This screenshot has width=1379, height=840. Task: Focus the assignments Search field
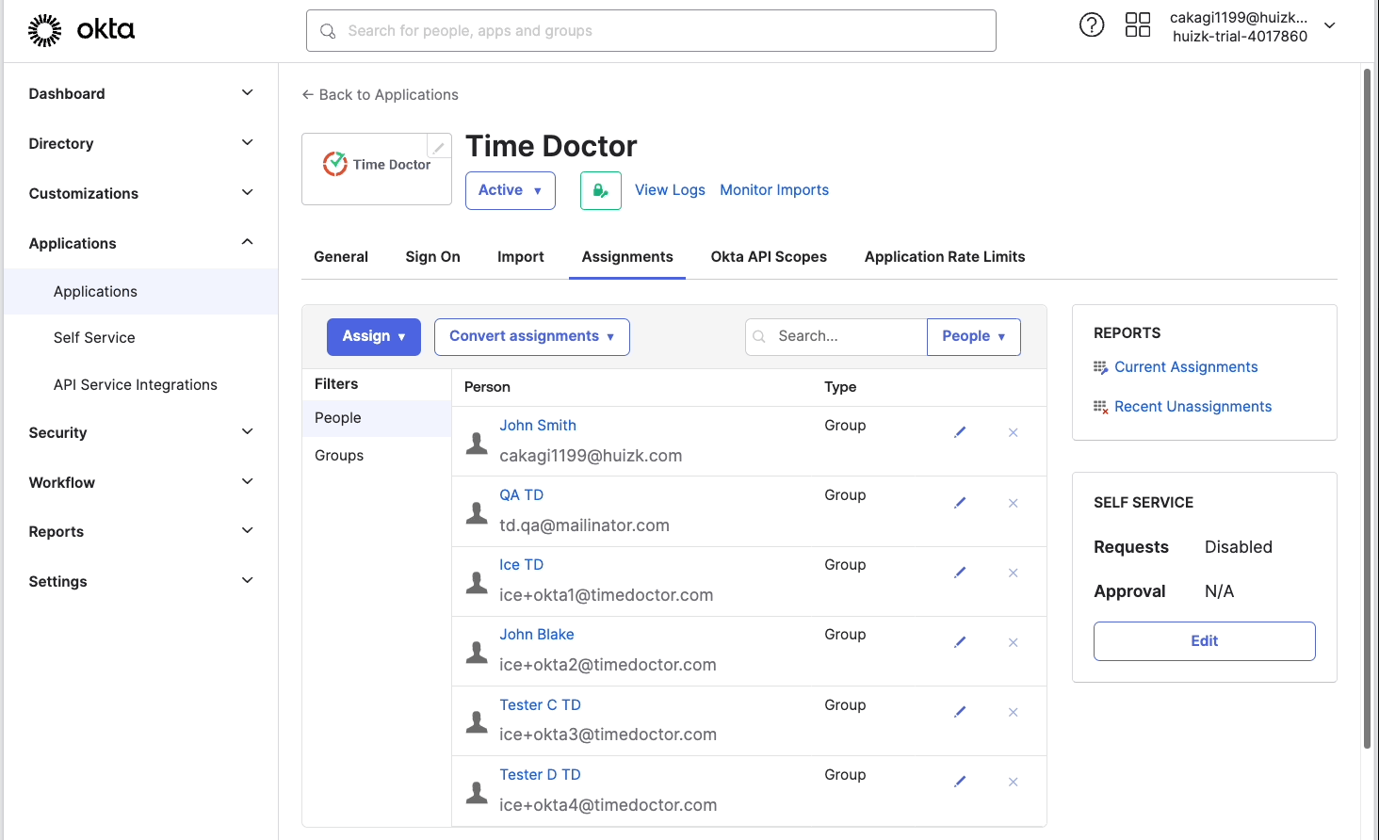tap(836, 337)
